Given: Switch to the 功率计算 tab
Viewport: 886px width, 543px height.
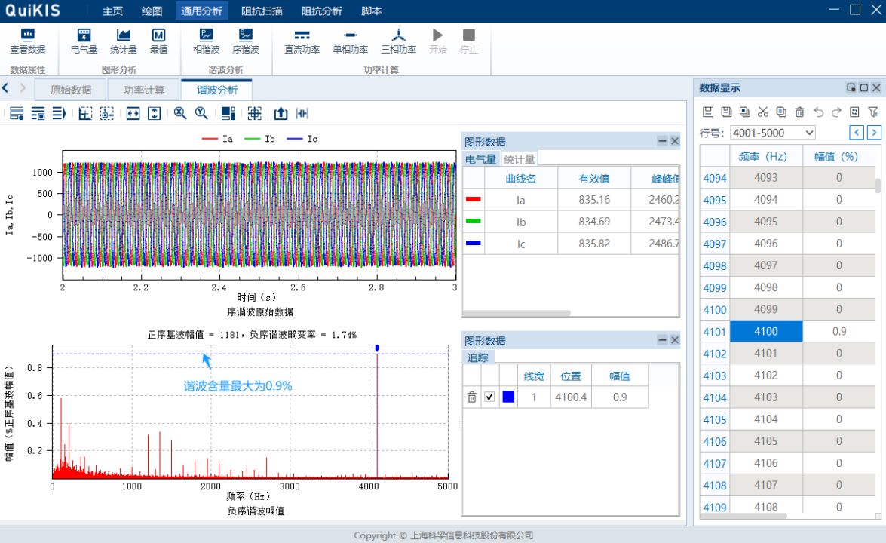Looking at the screenshot, I should point(143,88).
